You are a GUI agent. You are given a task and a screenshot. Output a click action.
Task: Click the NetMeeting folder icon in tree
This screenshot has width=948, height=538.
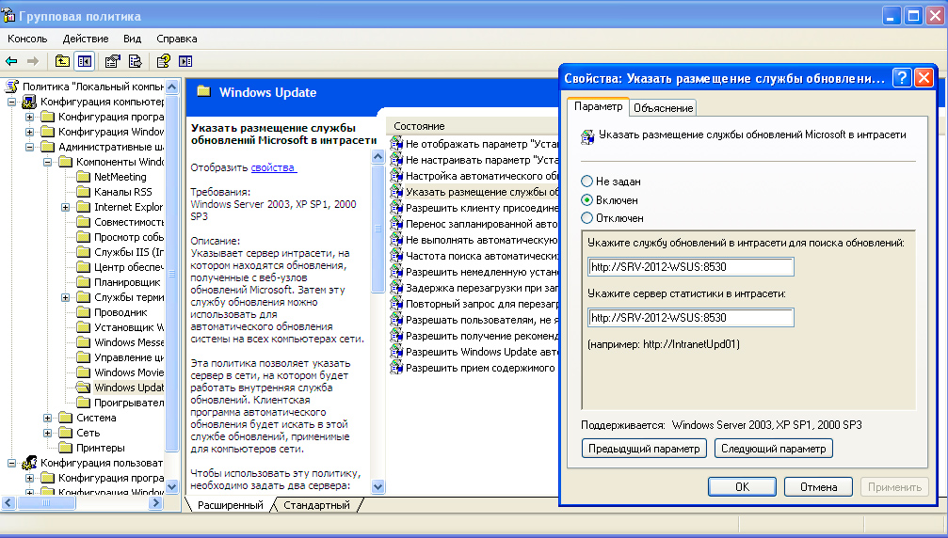click(x=83, y=177)
